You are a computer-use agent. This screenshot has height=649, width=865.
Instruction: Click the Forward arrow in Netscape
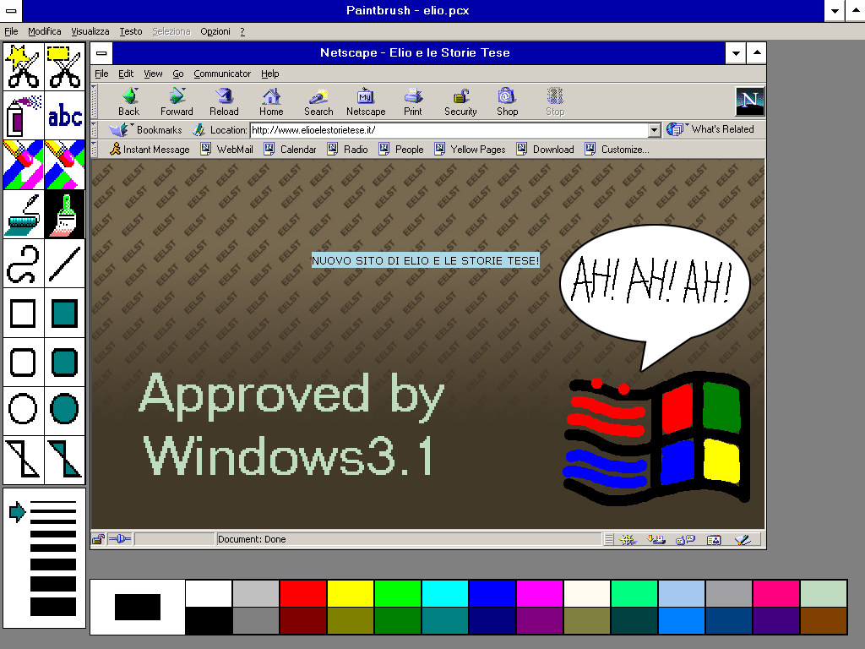[x=177, y=102]
